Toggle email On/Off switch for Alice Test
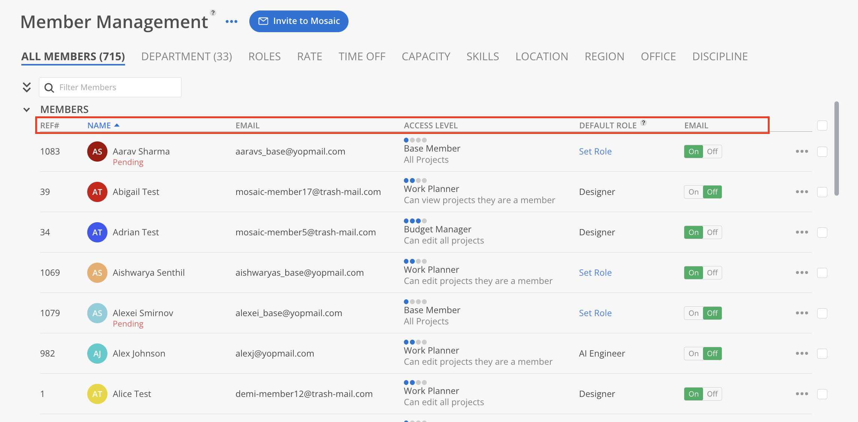 [x=703, y=394]
